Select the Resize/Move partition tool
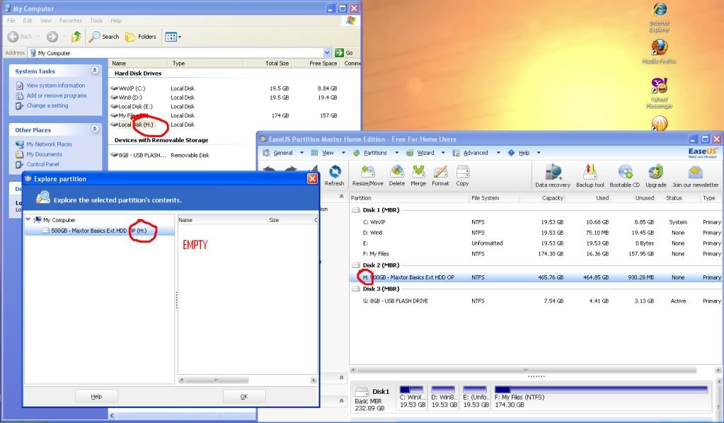Screen dimensions: 724x423 click(367, 175)
